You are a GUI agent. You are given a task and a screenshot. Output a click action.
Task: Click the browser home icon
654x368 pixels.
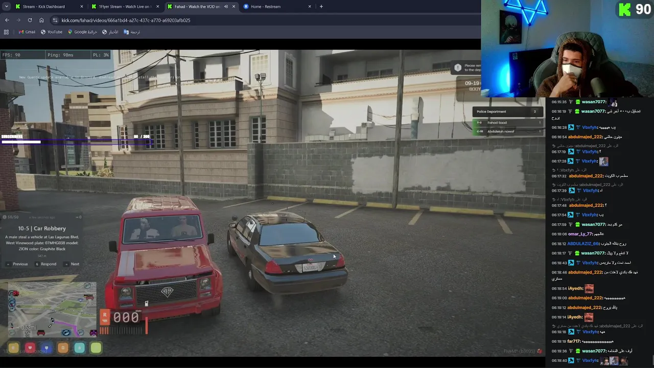point(41,20)
